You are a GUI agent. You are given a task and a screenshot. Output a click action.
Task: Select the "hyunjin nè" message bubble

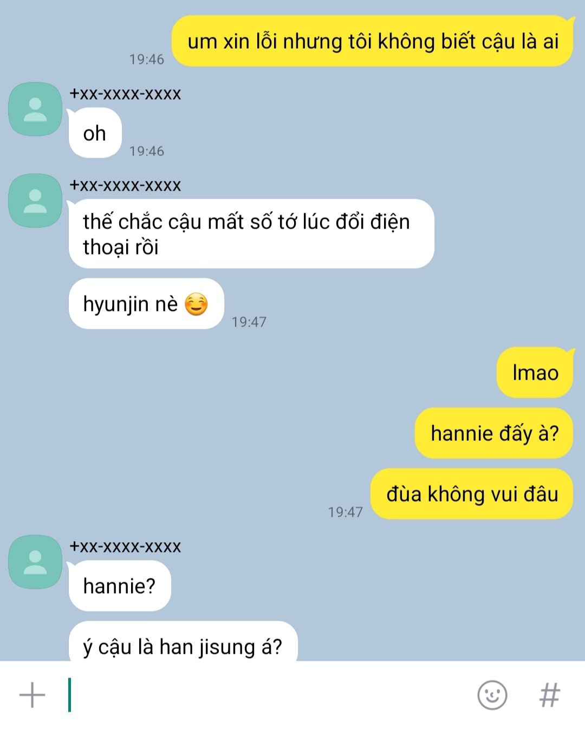click(x=146, y=304)
